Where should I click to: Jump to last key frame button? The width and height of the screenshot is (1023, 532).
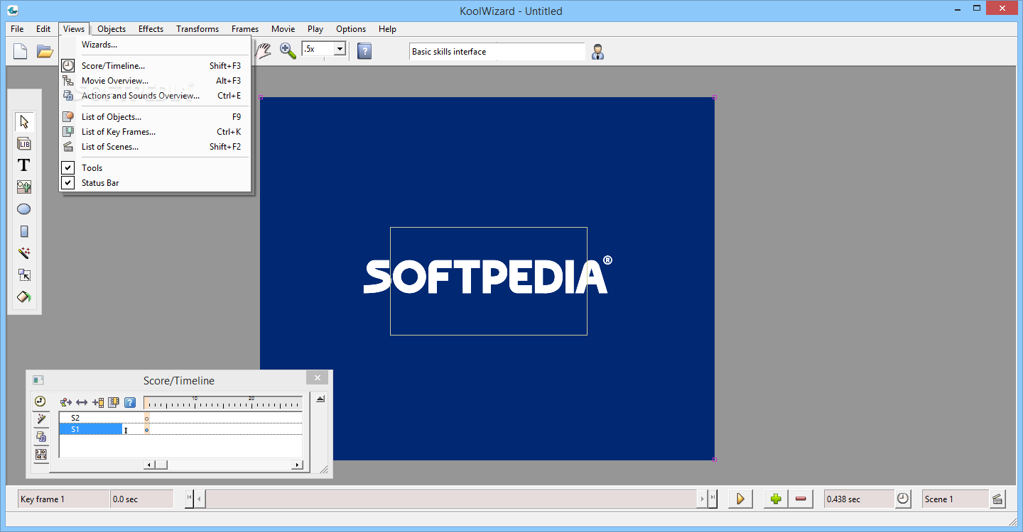pyautogui.click(x=713, y=498)
